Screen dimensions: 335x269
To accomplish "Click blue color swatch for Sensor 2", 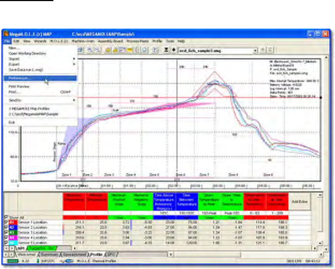I will 13,228.
